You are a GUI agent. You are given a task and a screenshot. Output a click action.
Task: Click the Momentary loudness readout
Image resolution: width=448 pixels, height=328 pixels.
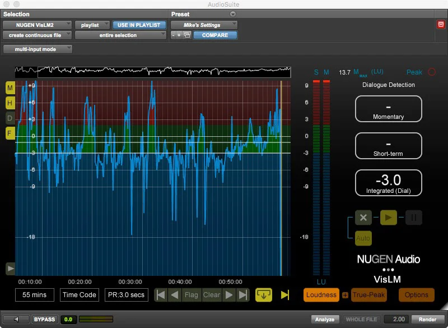click(389, 109)
